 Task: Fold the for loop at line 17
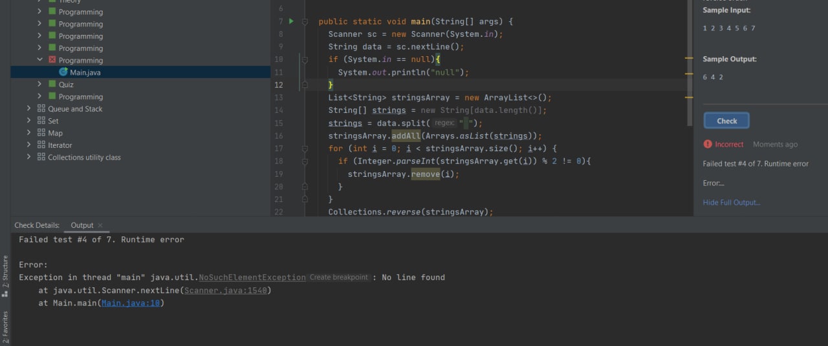coord(305,148)
